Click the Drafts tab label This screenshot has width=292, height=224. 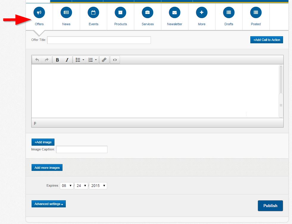[x=229, y=24]
